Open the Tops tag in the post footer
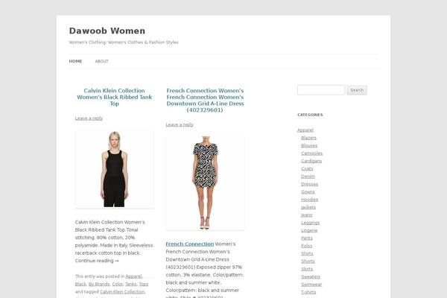Image resolution: width=447 pixels, height=298 pixels. (x=144, y=284)
